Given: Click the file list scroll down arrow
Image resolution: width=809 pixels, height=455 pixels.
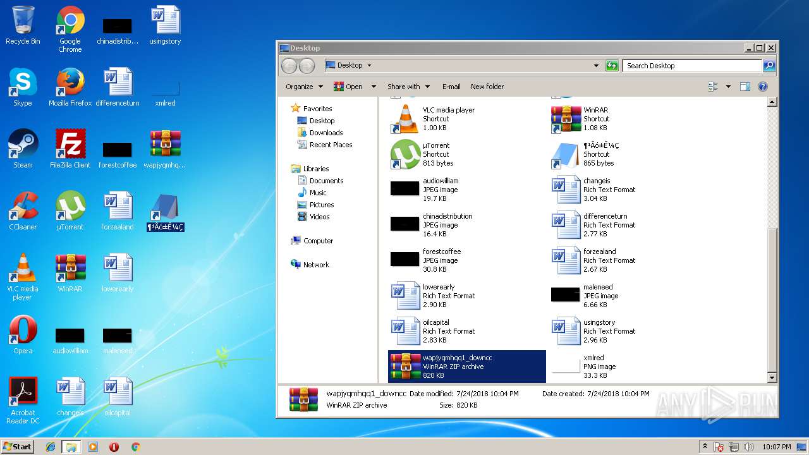Looking at the screenshot, I should point(771,378).
